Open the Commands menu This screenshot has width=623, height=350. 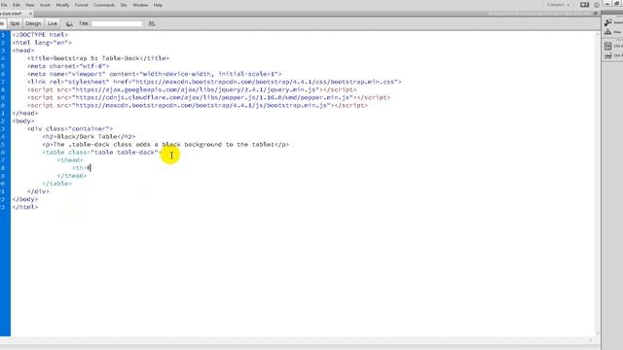(104, 5)
